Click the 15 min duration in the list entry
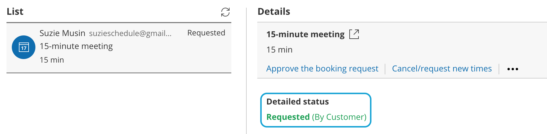 click(52, 60)
